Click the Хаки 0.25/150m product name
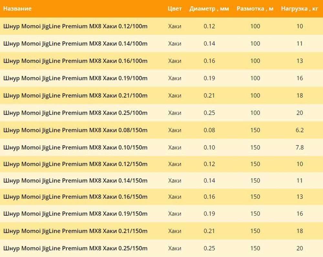The height and width of the screenshot is (257, 323). (75, 248)
